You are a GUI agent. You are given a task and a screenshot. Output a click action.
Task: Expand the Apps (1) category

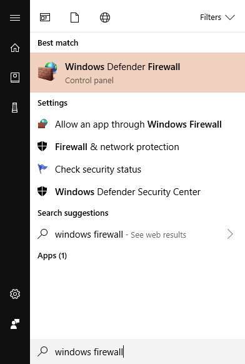click(x=52, y=256)
